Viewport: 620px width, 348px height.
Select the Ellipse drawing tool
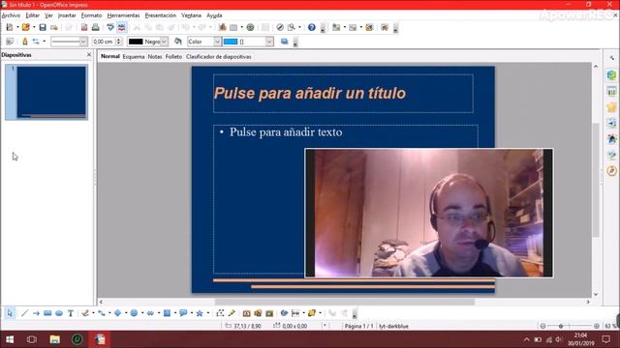59,313
